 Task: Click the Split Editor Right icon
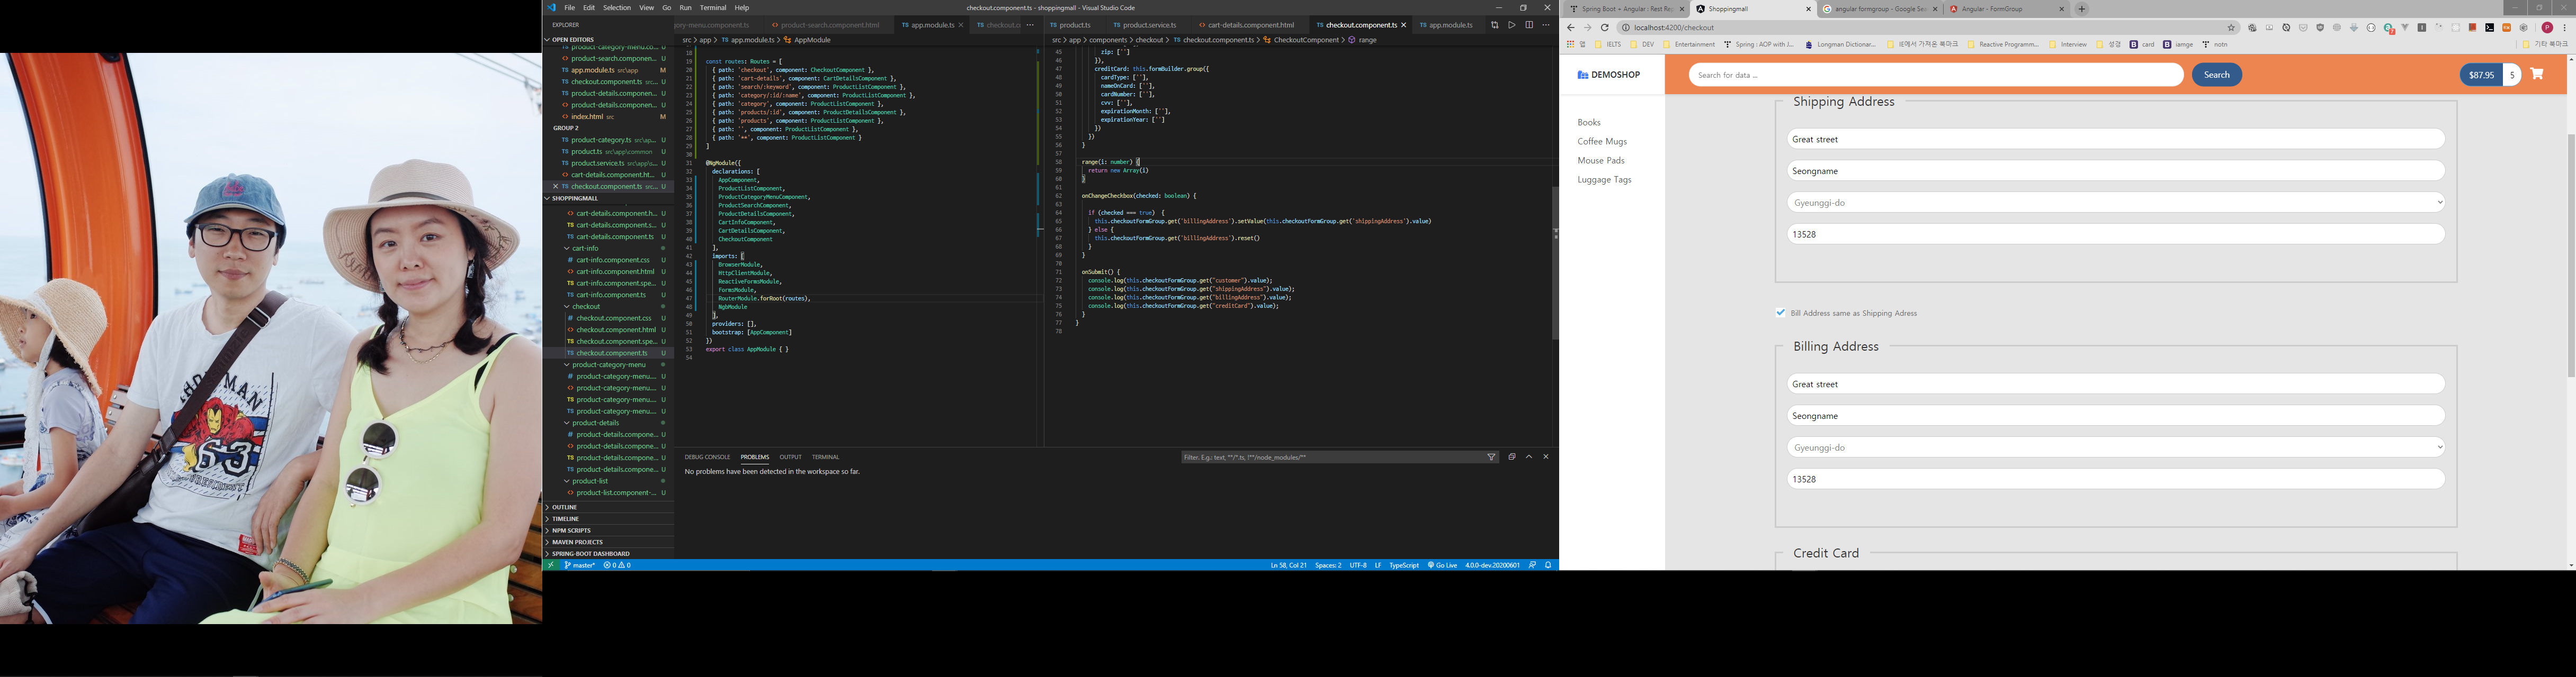1528,25
